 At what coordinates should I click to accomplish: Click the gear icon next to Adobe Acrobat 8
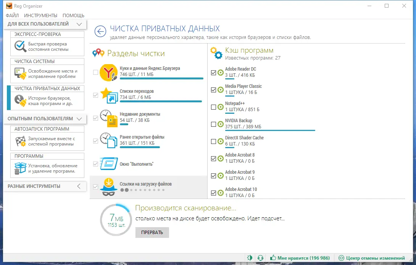click(221, 158)
